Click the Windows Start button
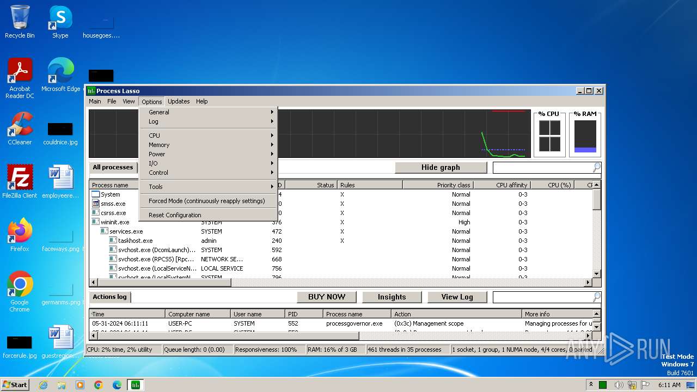Image resolution: width=697 pixels, height=392 pixels. [15, 384]
